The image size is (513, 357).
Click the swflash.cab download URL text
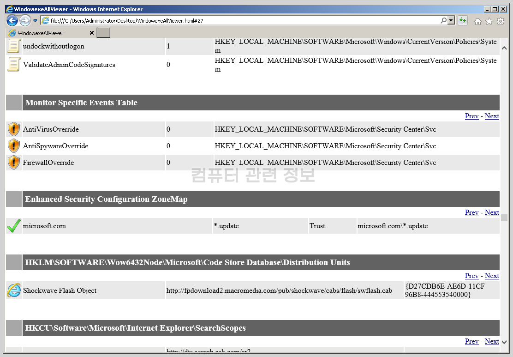pyautogui.click(x=279, y=290)
